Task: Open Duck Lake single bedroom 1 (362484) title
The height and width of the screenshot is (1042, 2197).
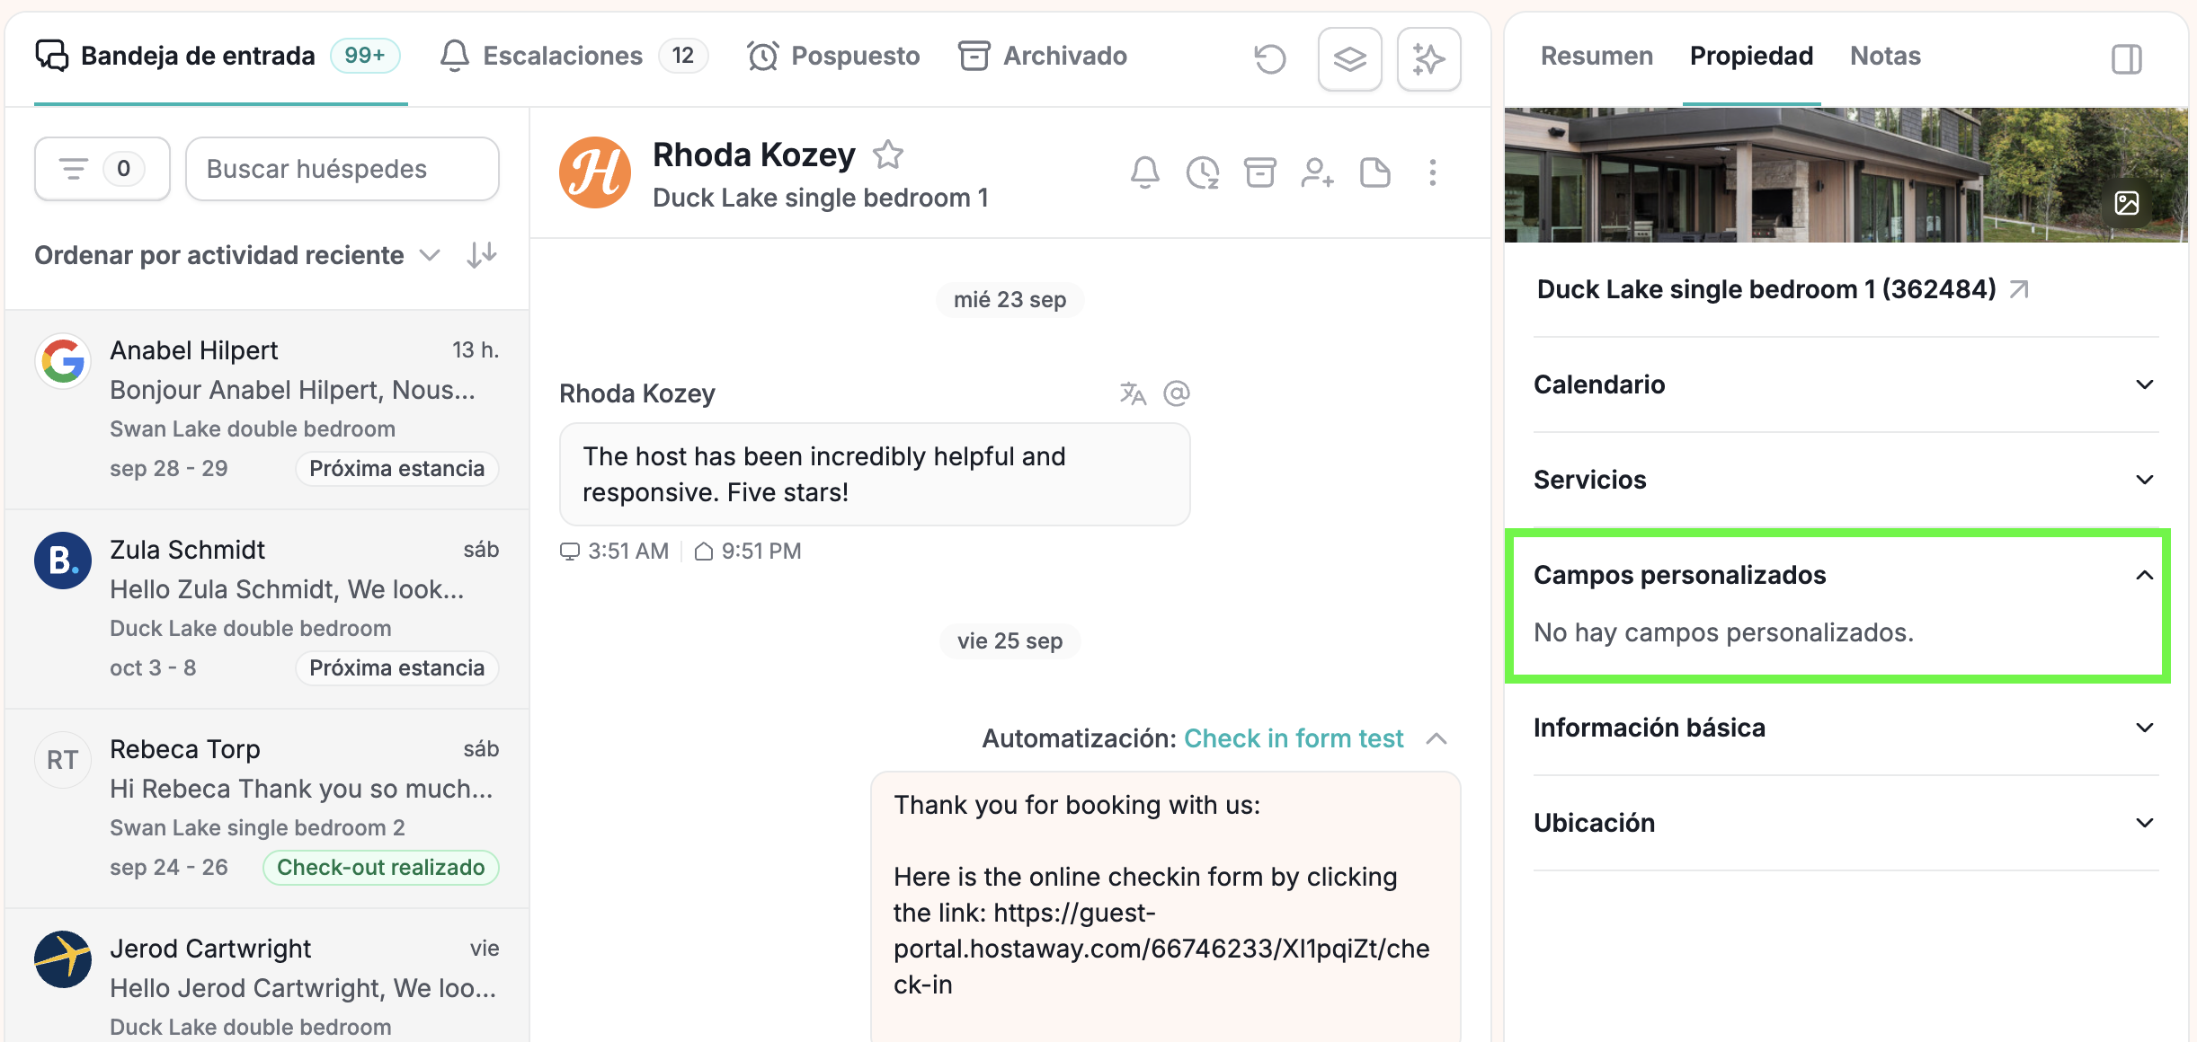Action: pos(1766,289)
